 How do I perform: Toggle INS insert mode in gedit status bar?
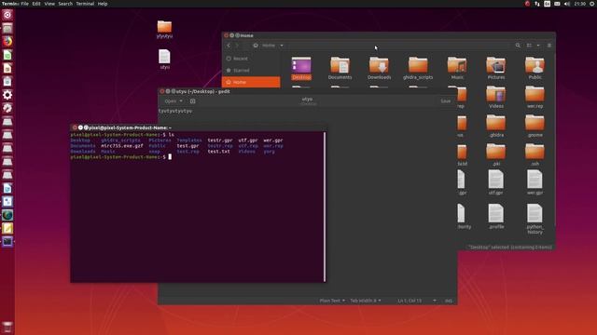[x=449, y=301]
